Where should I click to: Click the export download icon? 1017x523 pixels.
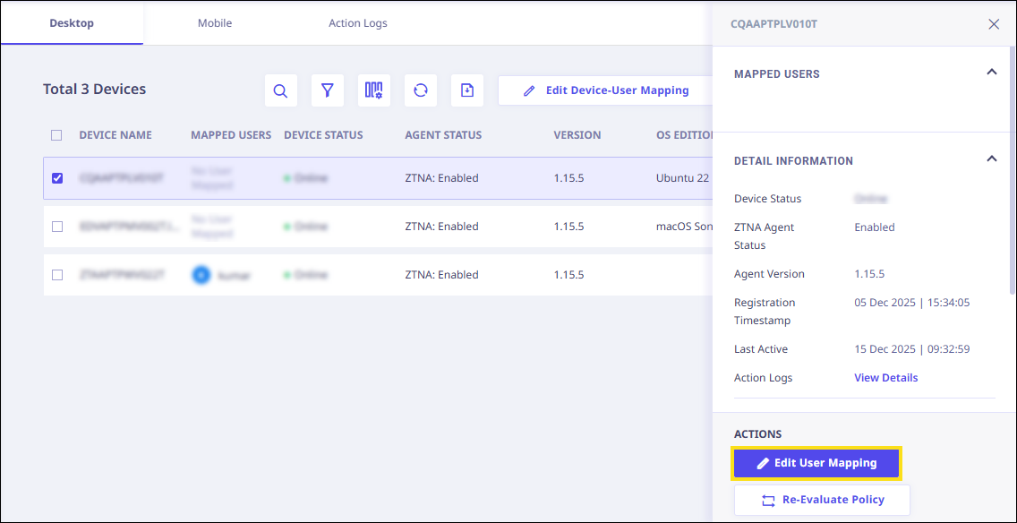coord(467,90)
